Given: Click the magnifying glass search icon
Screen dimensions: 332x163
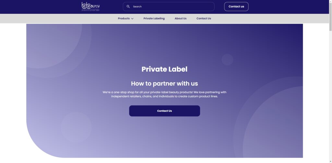Looking at the screenshot, I should [x=128, y=6].
